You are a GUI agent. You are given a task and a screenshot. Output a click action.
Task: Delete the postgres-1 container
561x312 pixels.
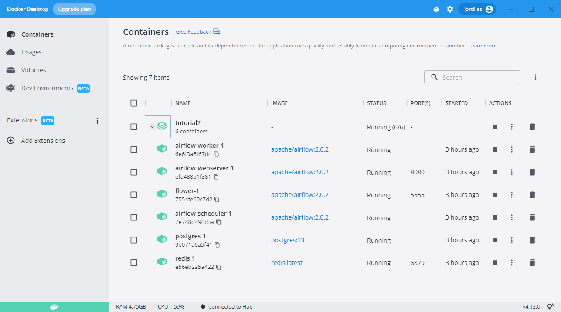tap(532, 240)
